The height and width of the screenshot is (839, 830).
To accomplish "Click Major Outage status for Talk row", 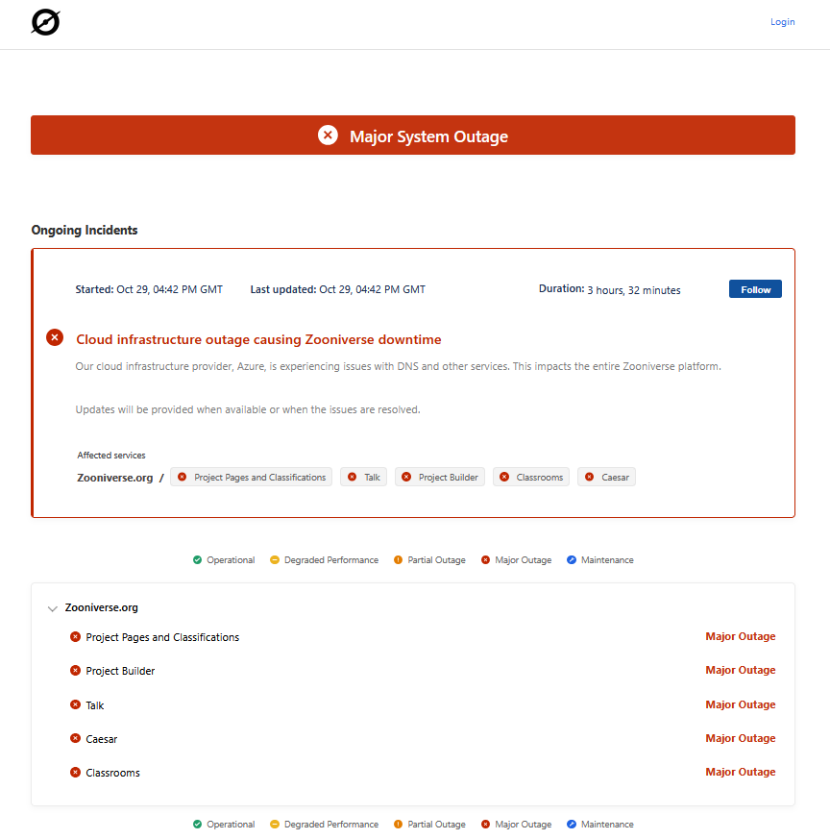I will (740, 704).
